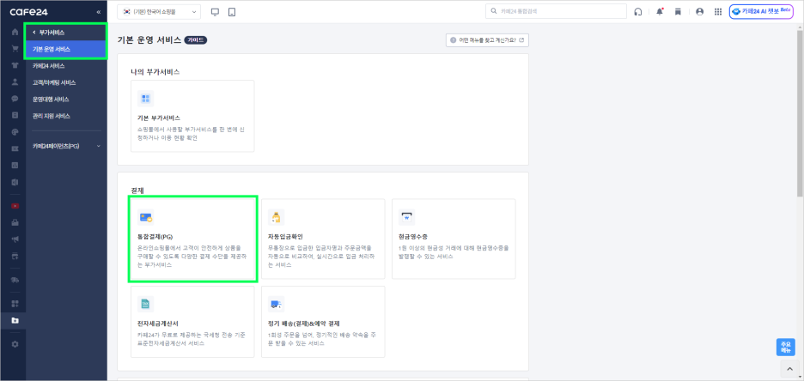The height and width of the screenshot is (381, 804).
Task: Open 어떤 메뉴를 찾고 계신가요? help button
Action: tap(487, 40)
